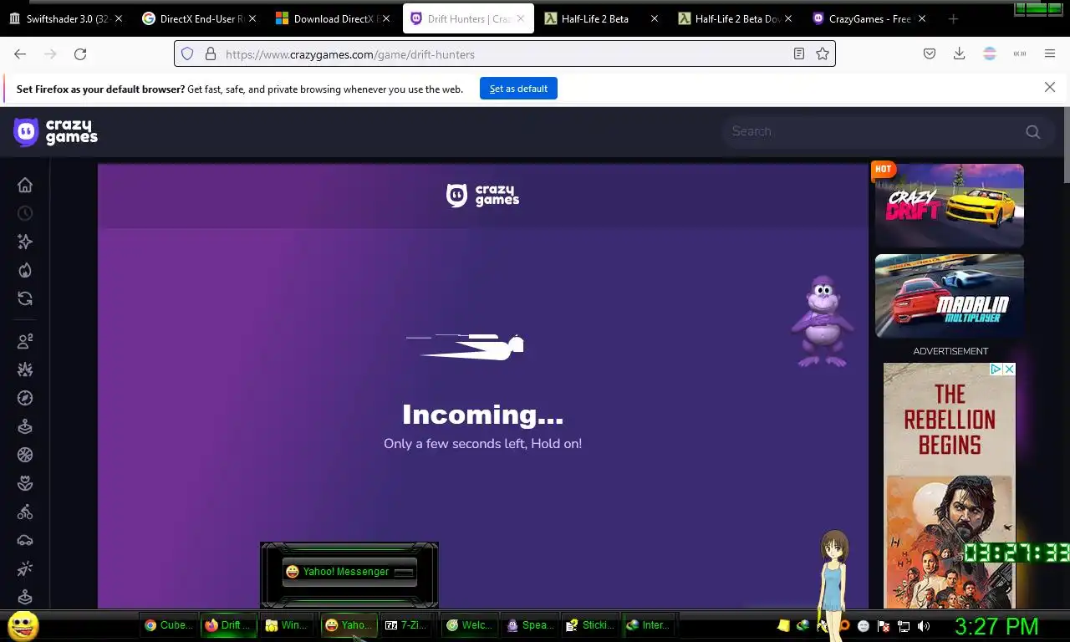This screenshot has width=1070, height=642.
Task: Open Inter... taskbar item
Action: point(650,625)
